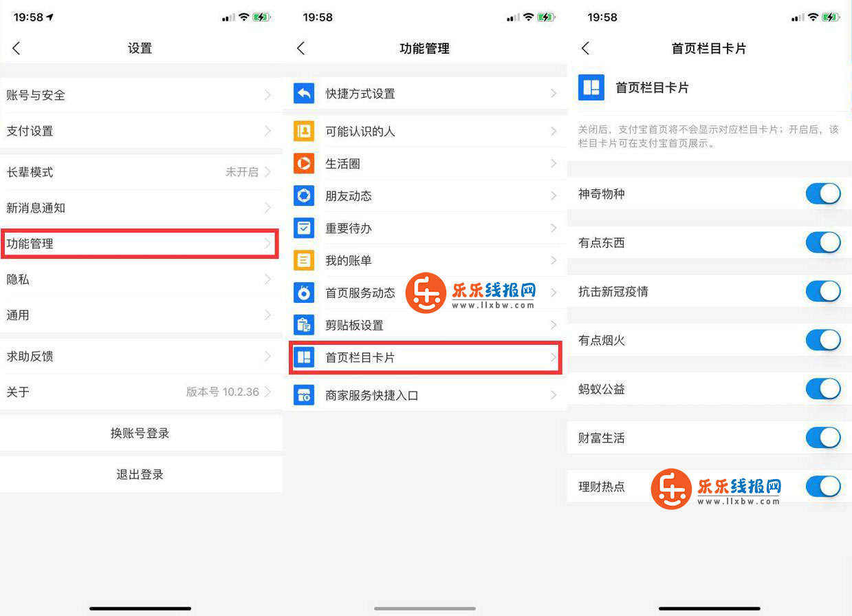Open the 长辈模式 elder mode entry
Image resolution: width=852 pixels, height=616 pixels.
(x=140, y=172)
